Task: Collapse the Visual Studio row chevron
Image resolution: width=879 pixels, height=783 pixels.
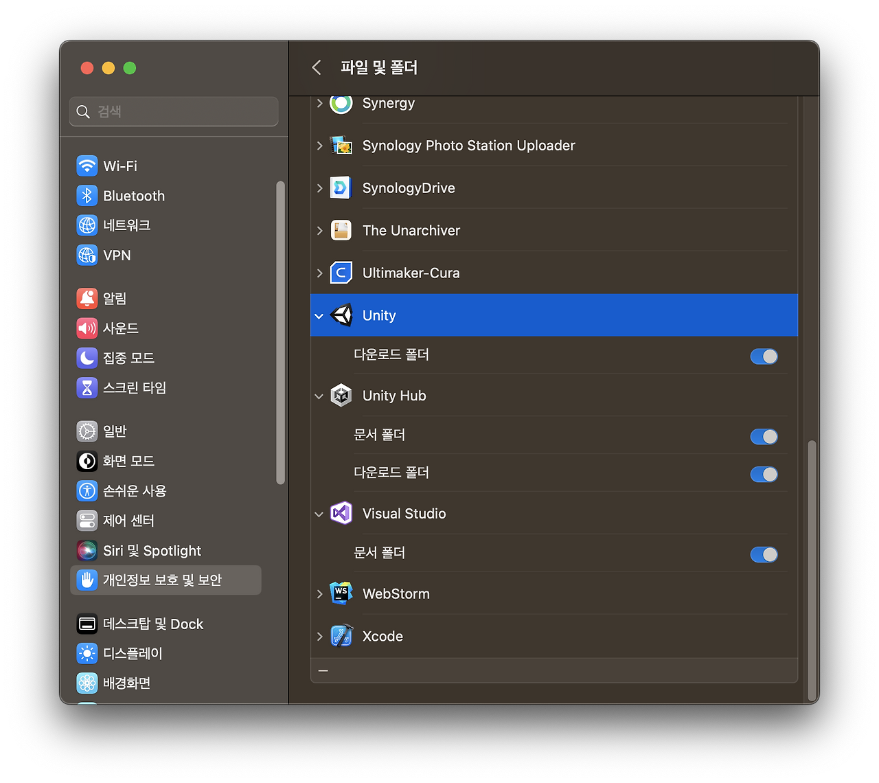Action: click(x=319, y=514)
